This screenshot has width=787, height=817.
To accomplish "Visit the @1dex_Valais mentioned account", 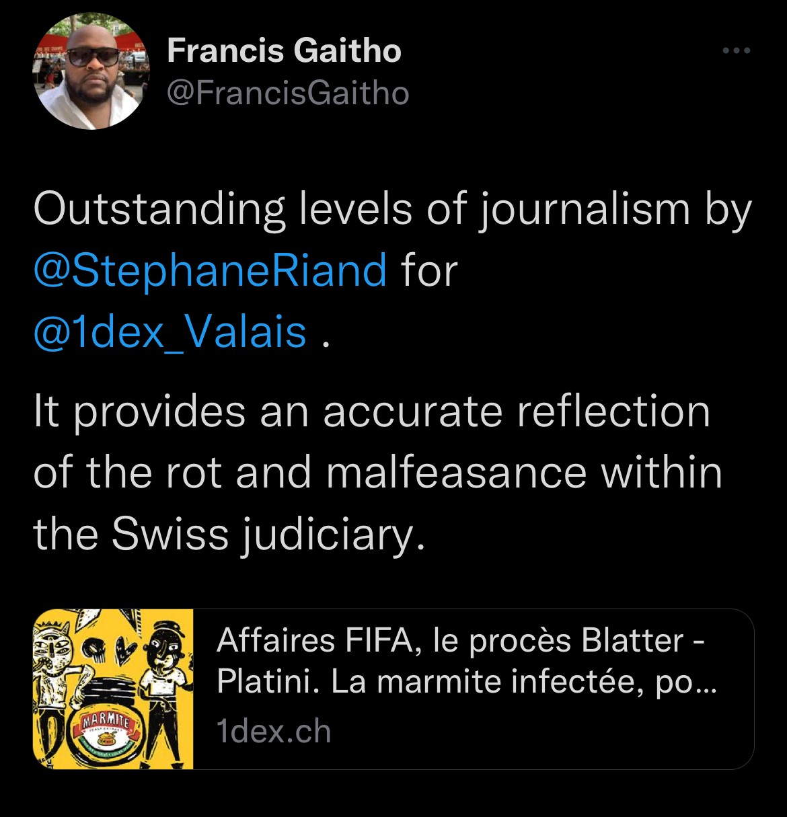I will (x=170, y=331).
